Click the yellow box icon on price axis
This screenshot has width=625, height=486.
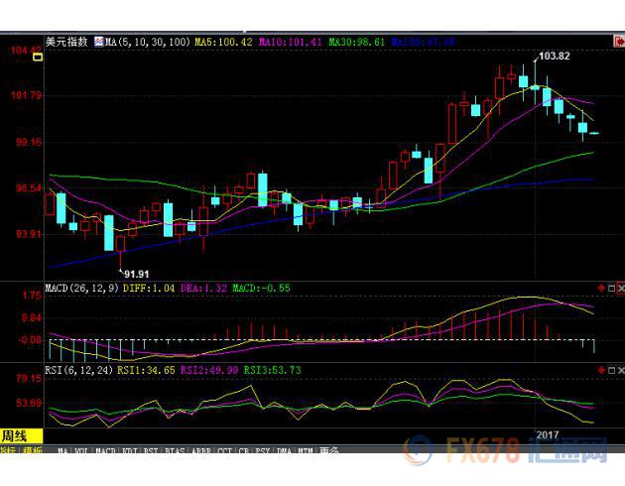tap(38, 58)
